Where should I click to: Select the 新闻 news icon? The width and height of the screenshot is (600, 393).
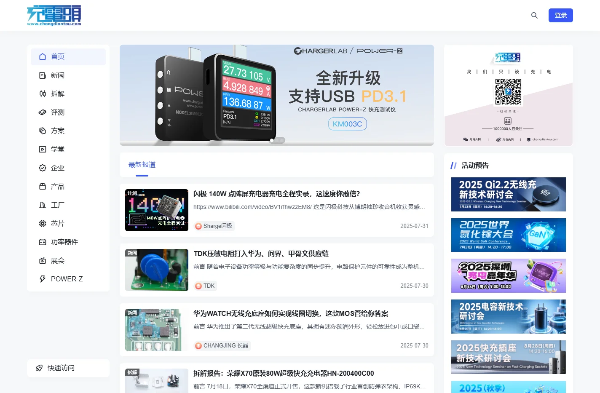point(43,75)
